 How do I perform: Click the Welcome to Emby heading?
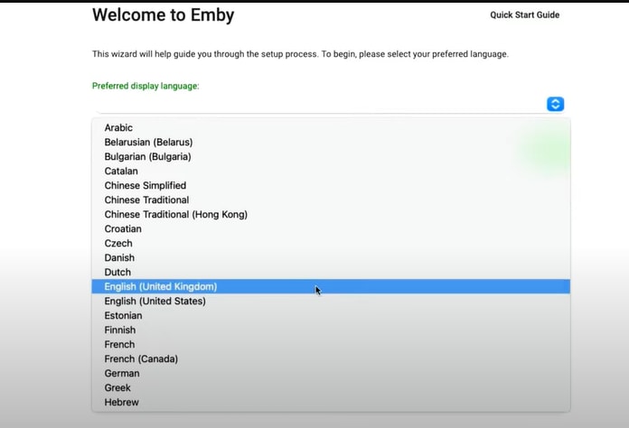tap(163, 14)
